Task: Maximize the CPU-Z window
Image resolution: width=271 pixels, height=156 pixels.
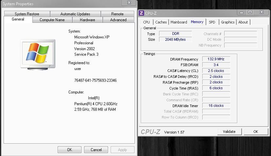Action: 250,12
